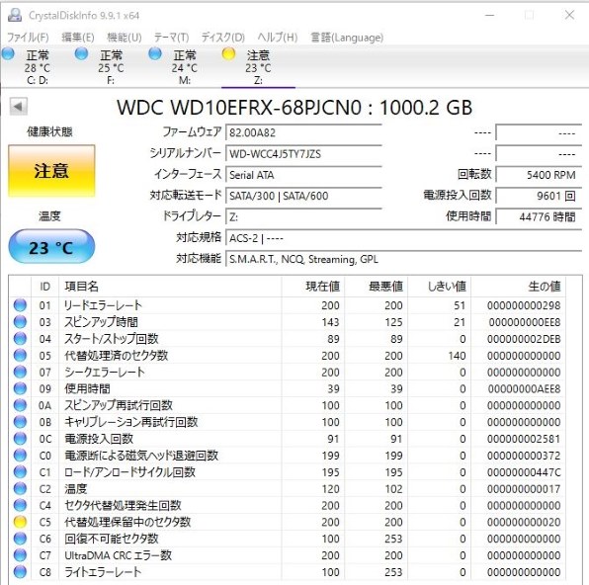
Task: Select the 代替処理保留中のセクタ数 attribute name
Action: click(127, 522)
